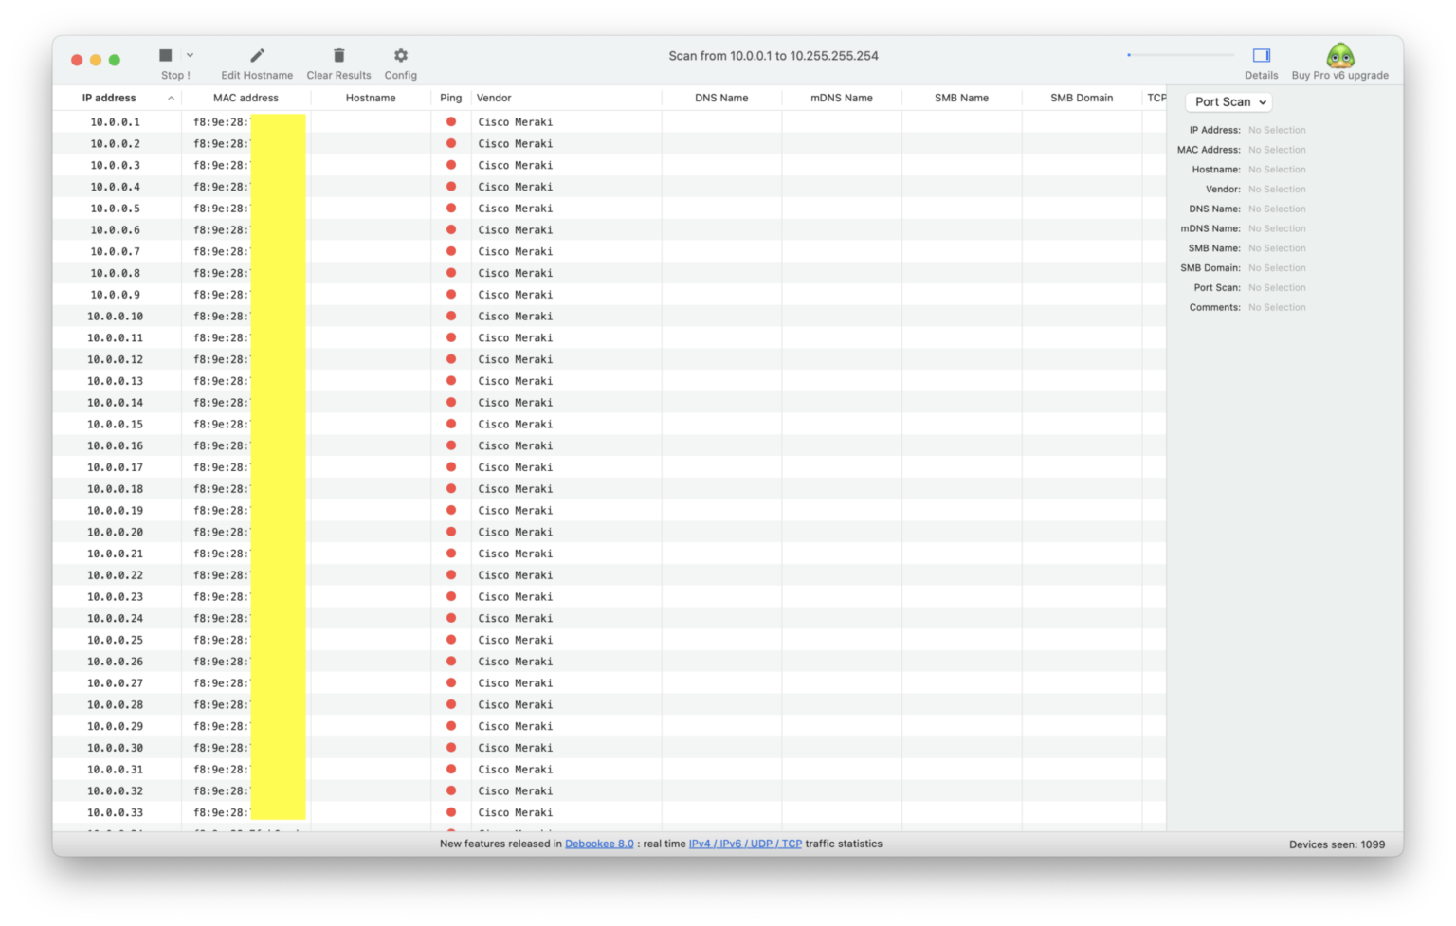Open the Debookee 8.0 link
The image size is (1456, 926).
tap(599, 844)
